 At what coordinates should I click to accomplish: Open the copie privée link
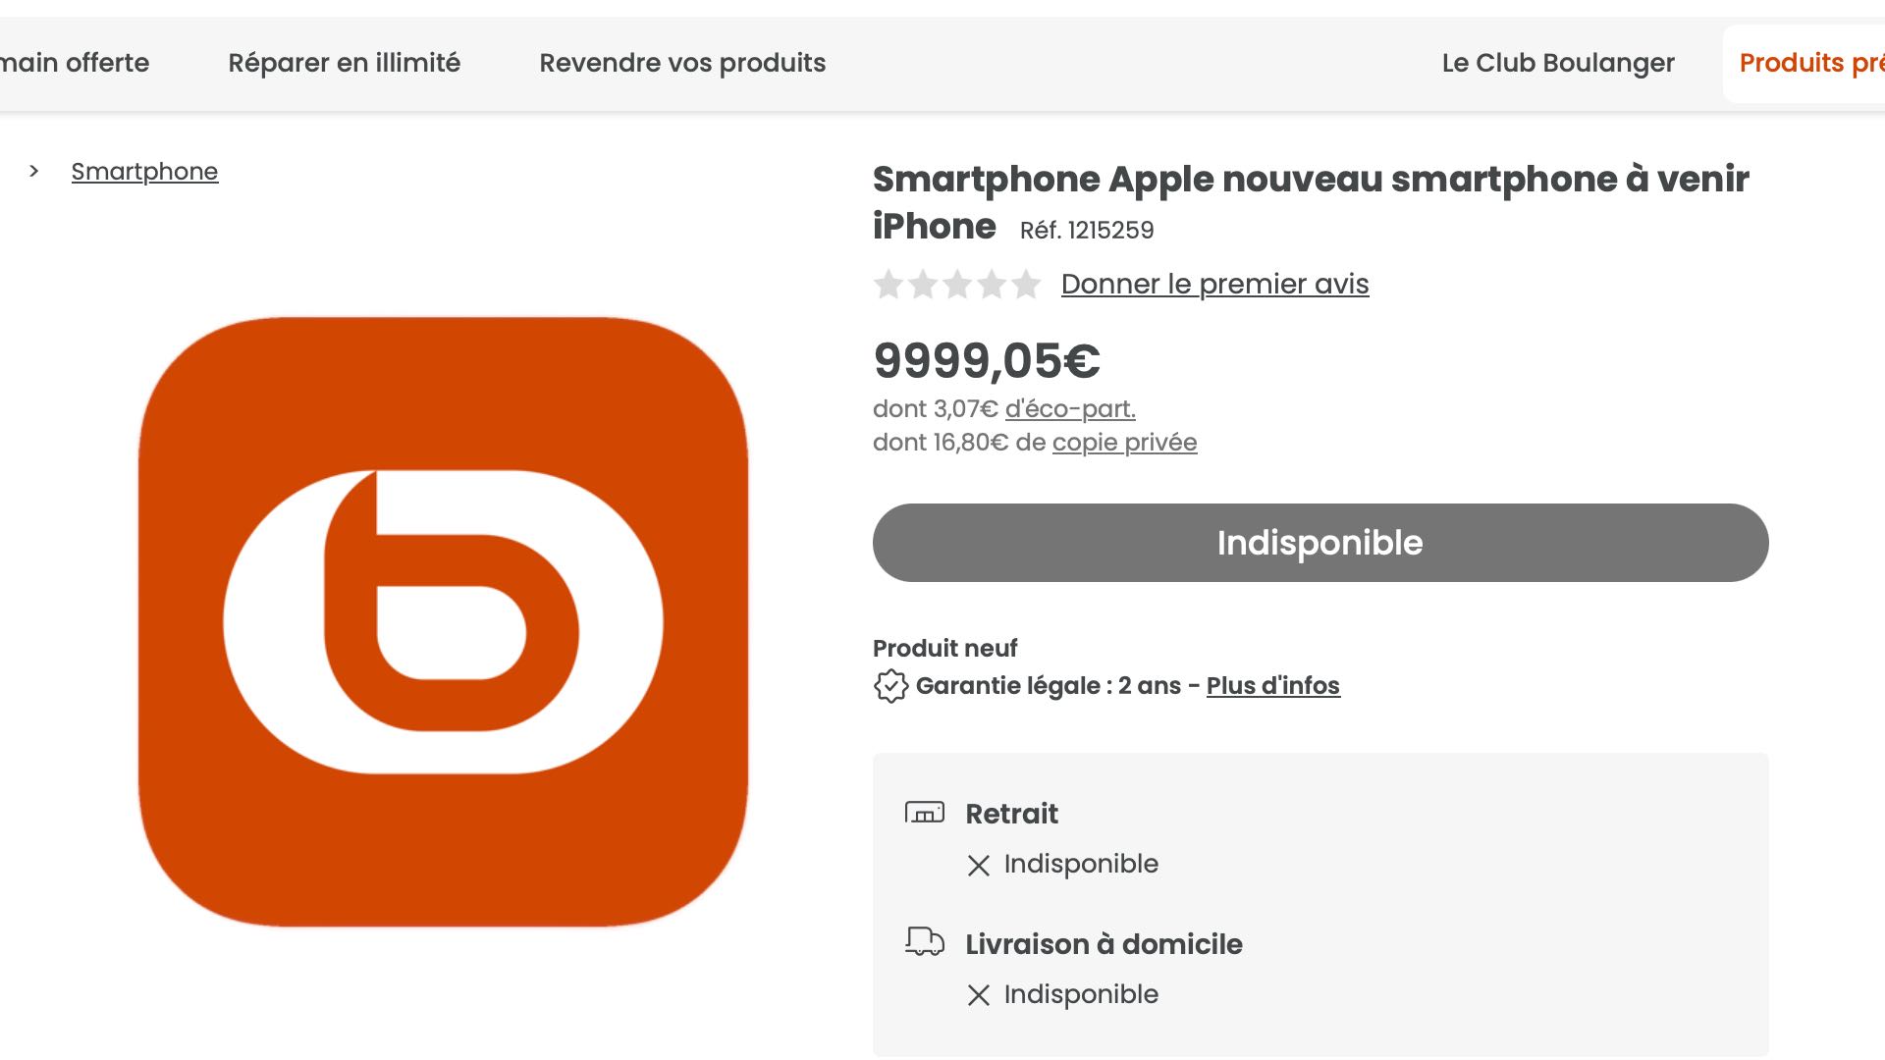1124,443
